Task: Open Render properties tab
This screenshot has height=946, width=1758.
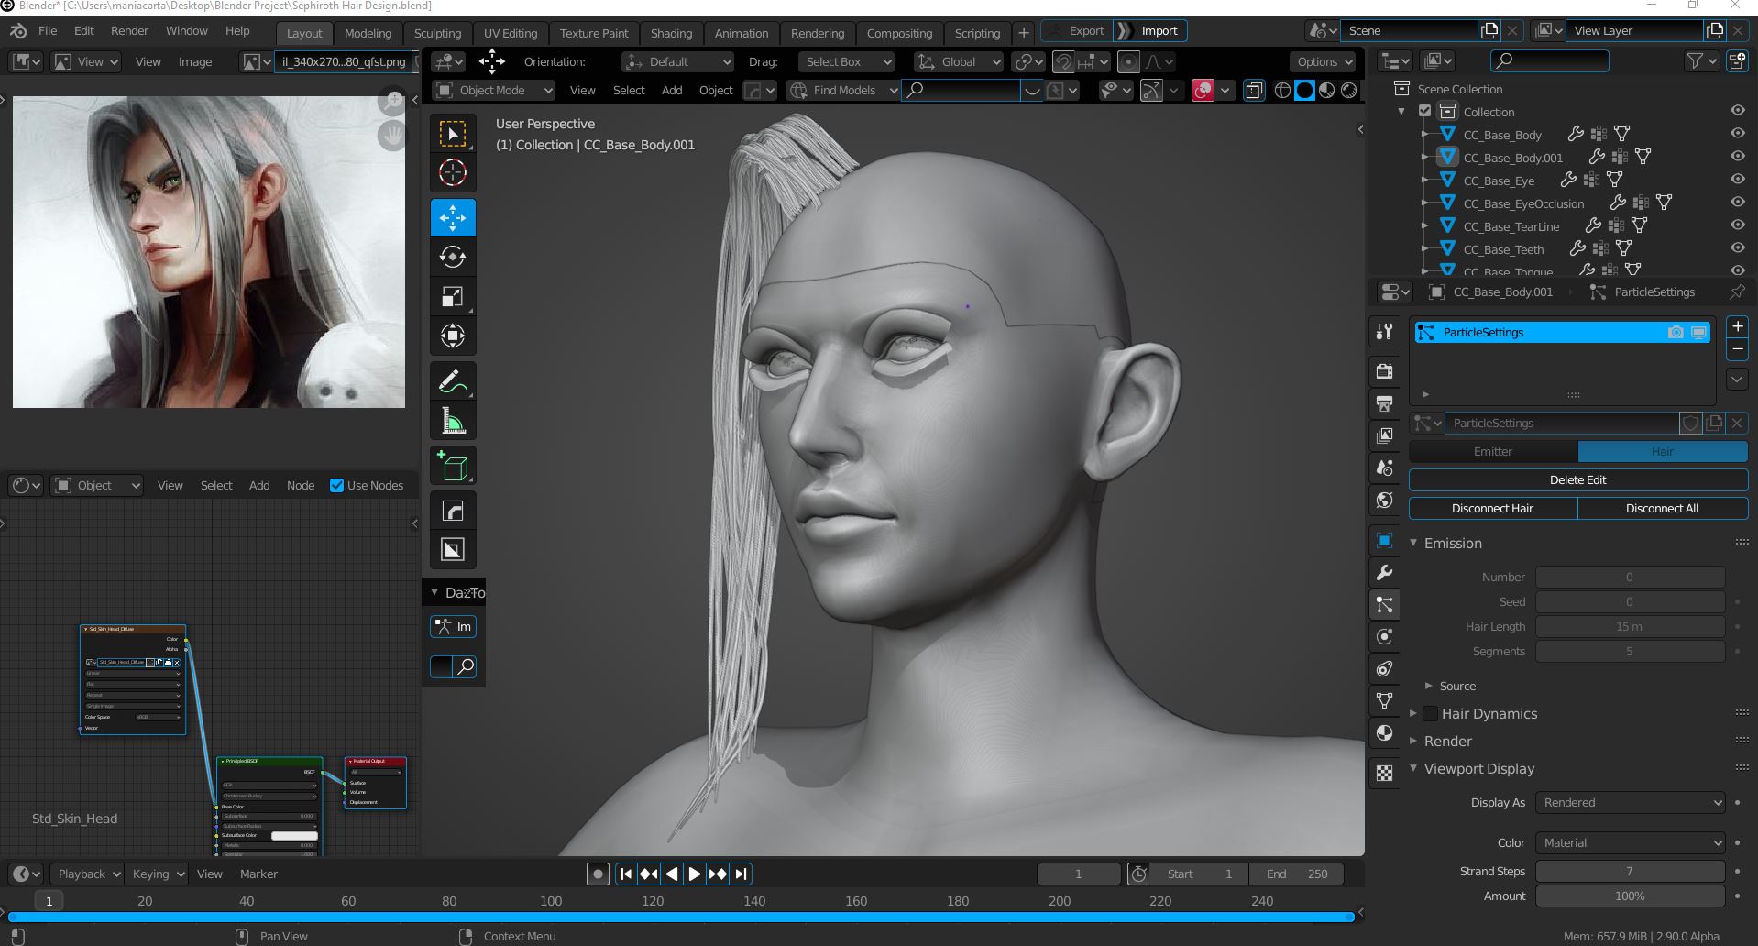Action: pyautogui.click(x=1385, y=371)
